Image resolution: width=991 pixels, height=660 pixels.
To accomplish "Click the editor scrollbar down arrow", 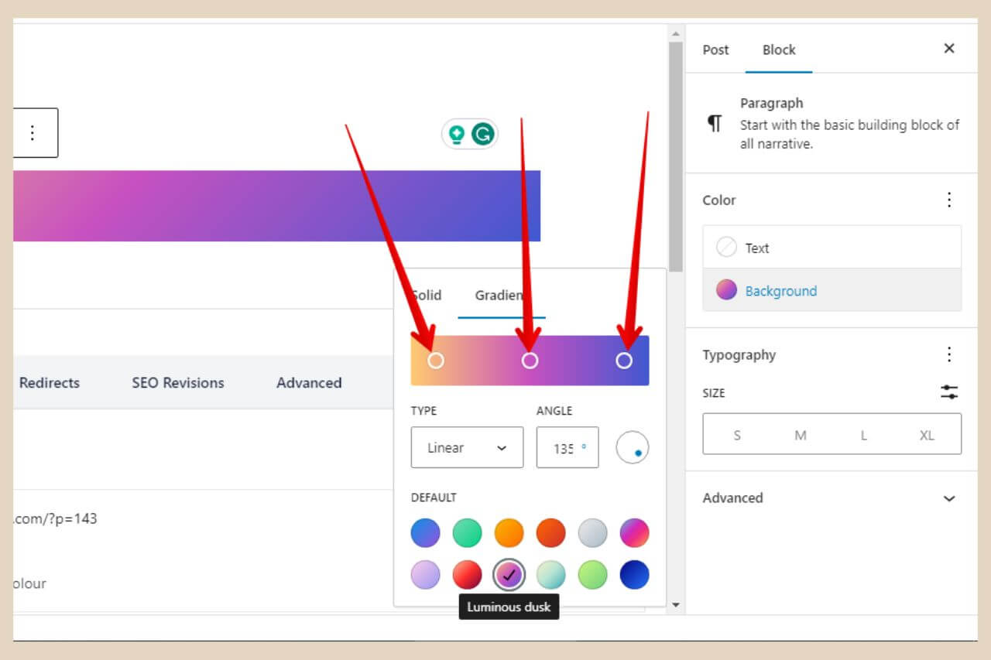I will point(676,605).
